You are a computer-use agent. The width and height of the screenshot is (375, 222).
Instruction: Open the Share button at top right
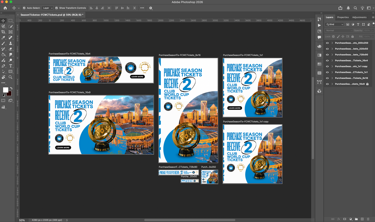[340, 8]
